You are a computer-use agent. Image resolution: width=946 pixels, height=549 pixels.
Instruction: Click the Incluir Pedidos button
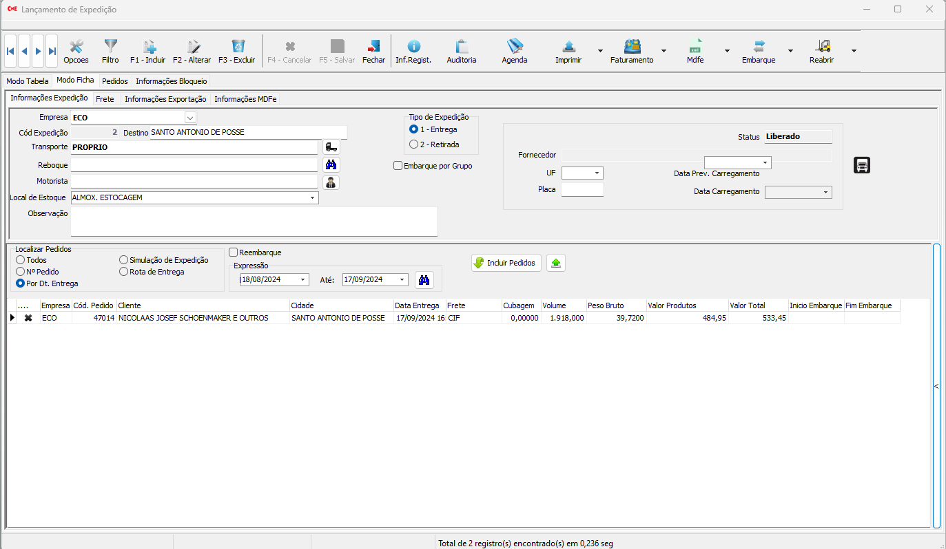[x=506, y=263]
